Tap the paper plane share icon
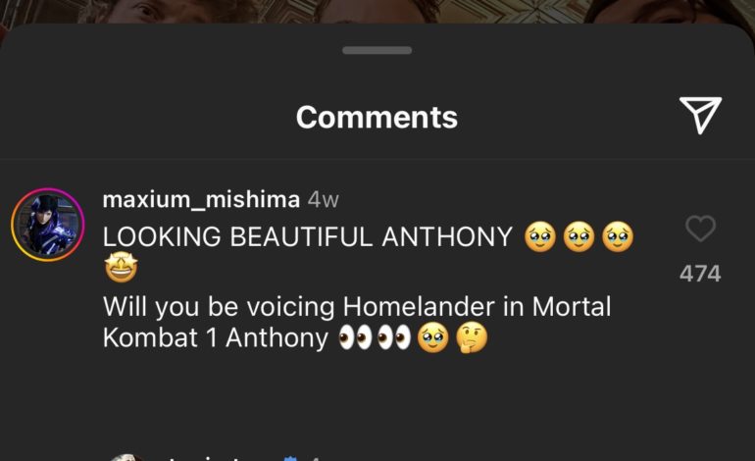 pyautogui.click(x=700, y=115)
